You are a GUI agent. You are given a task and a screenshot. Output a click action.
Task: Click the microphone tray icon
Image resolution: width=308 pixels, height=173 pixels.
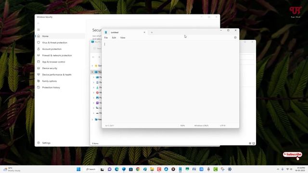(282, 169)
